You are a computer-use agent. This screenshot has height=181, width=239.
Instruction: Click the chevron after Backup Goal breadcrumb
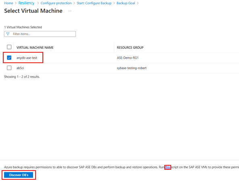(x=138, y=3)
